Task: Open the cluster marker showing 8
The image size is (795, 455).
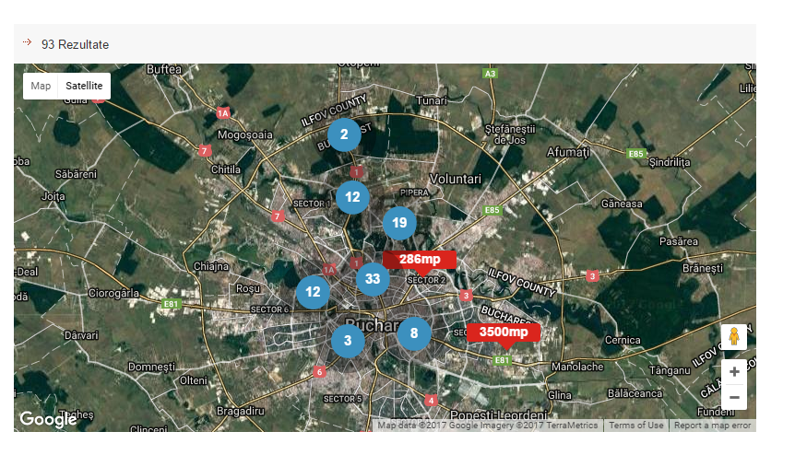Action: coord(414,333)
